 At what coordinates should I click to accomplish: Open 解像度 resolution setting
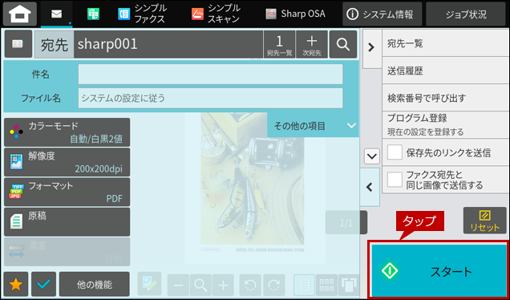[67, 162]
